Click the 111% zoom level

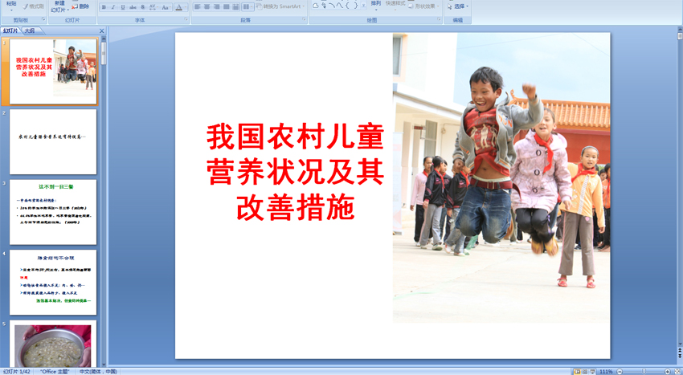click(x=607, y=372)
